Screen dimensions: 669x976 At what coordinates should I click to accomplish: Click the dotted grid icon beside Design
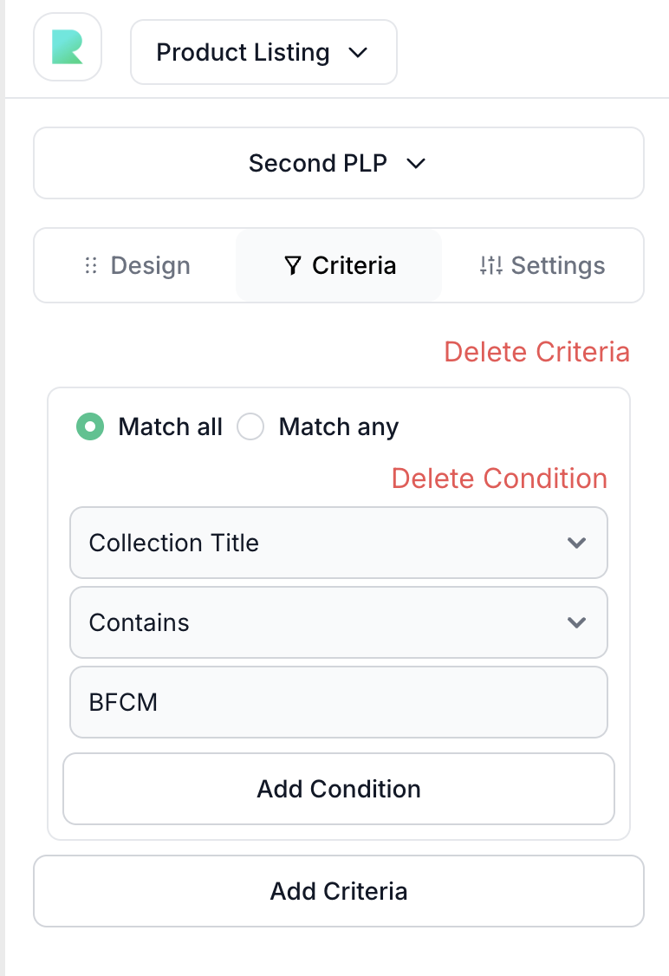[90, 266]
